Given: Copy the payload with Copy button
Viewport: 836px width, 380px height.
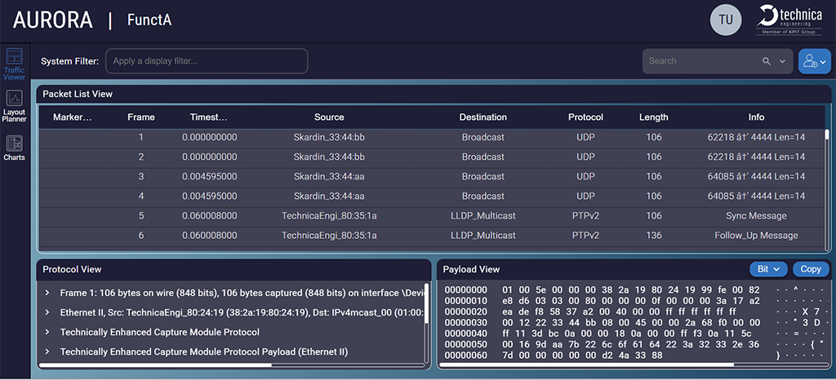Looking at the screenshot, I should click(811, 269).
